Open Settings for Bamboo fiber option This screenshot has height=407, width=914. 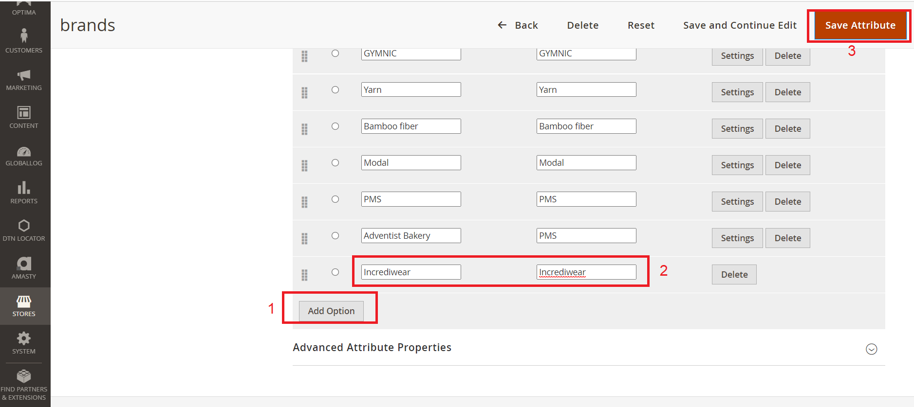click(737, 128)
